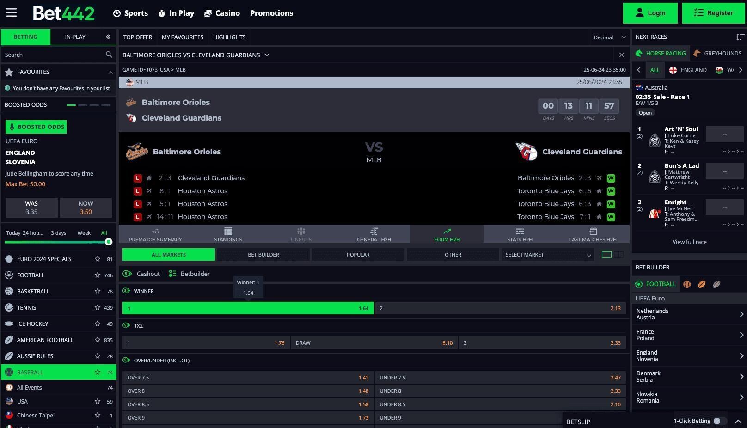
Task: Click the Cashout icon
Action: coord(127,274)
